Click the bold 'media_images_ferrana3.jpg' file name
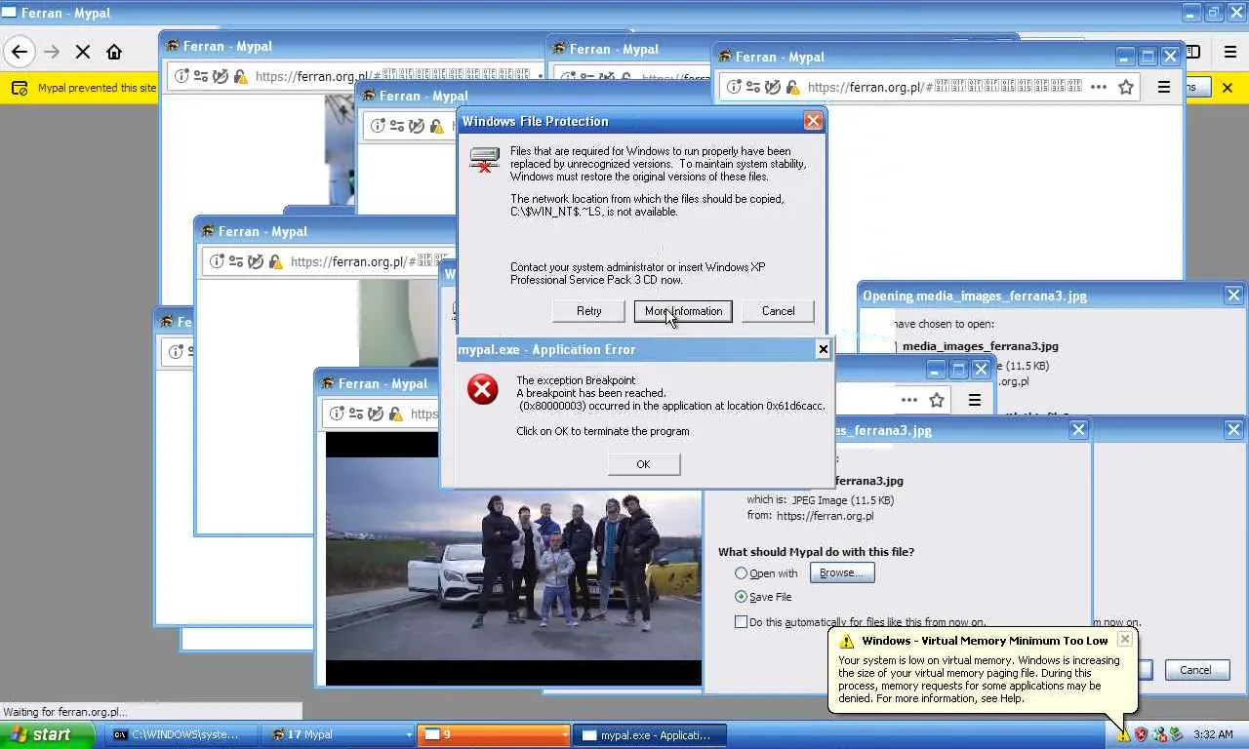 (981, 346)
